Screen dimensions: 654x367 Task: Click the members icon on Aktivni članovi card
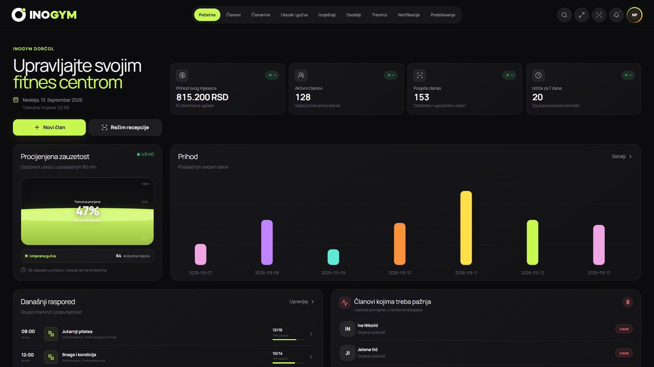click(301, 75)
